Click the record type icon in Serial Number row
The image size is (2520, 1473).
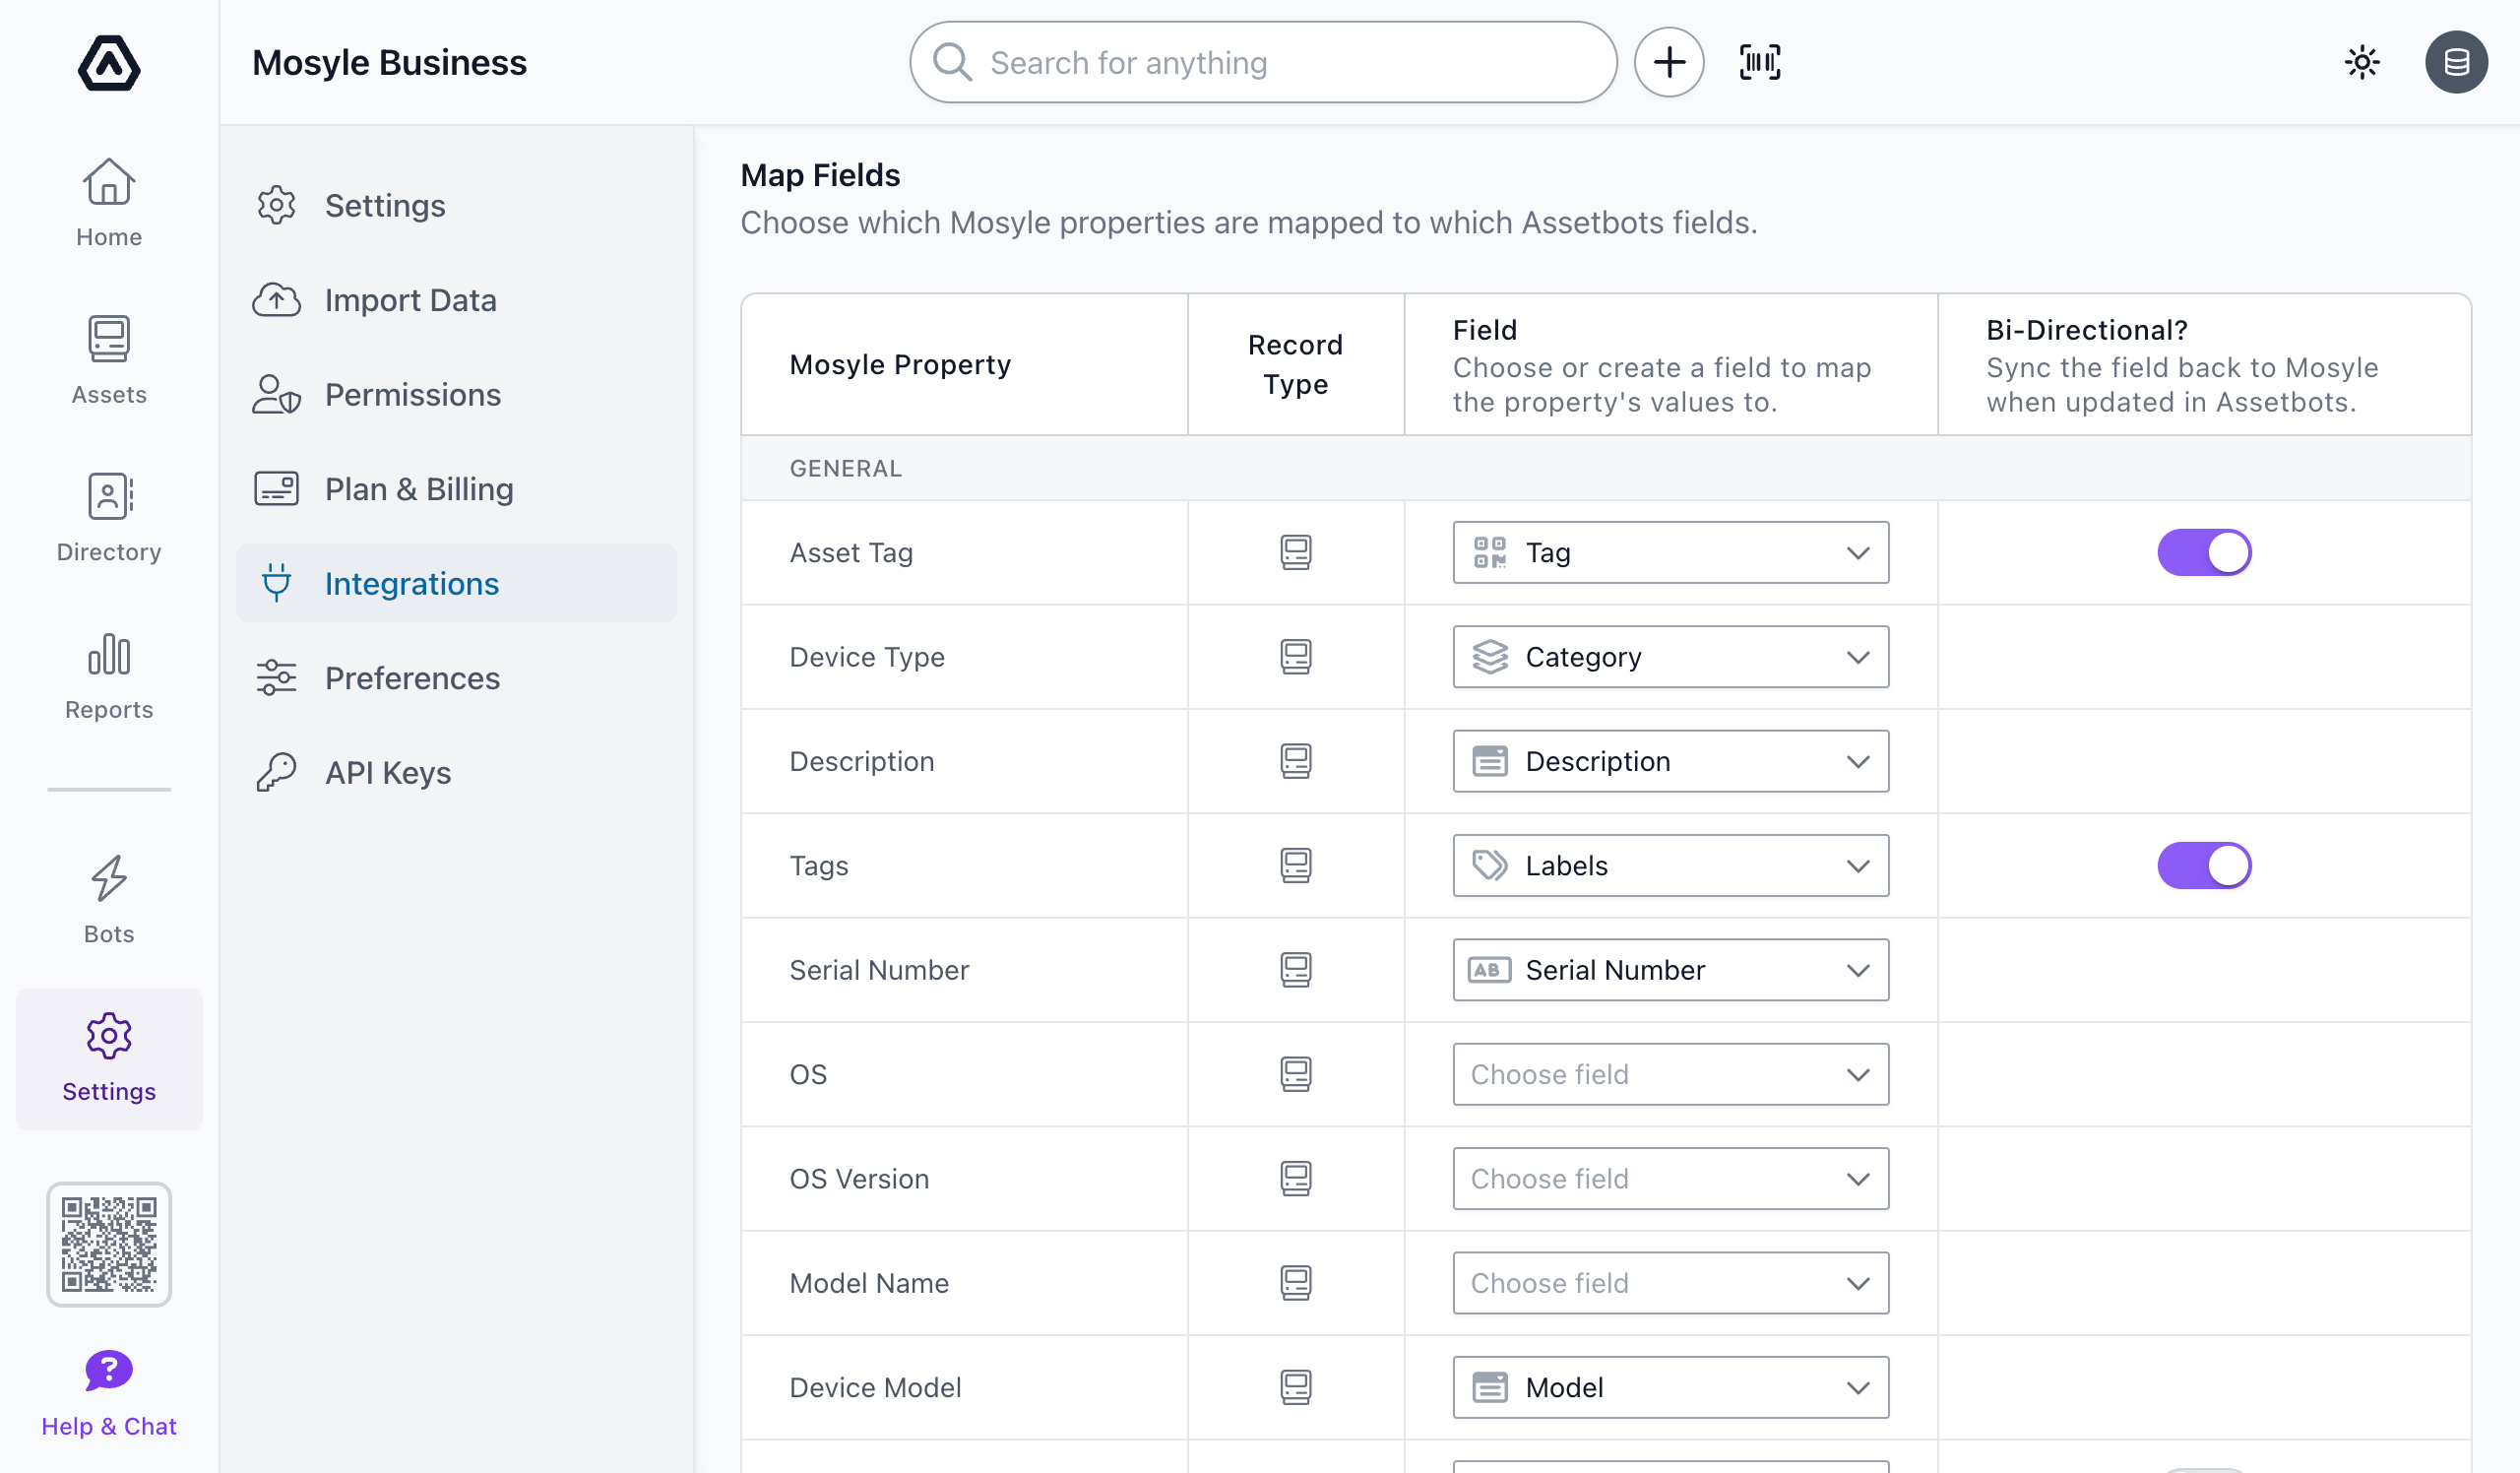1296,970
